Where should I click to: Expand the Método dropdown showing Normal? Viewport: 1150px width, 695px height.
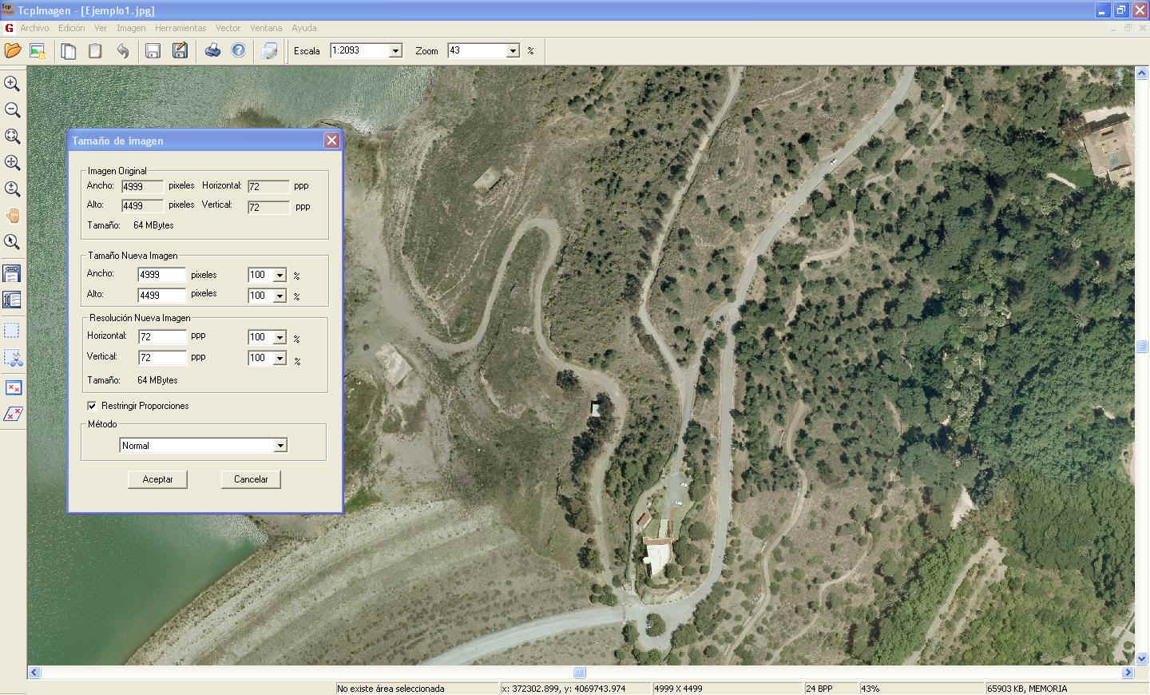(x=280, y=446)
